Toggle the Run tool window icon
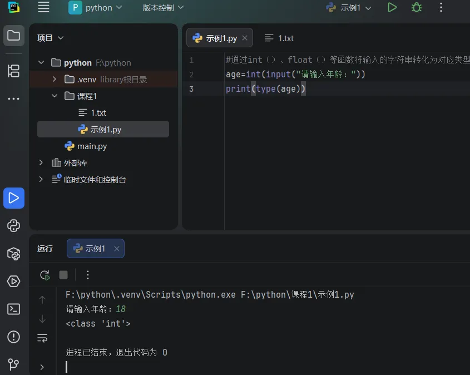470x375 pixels. 14,198
